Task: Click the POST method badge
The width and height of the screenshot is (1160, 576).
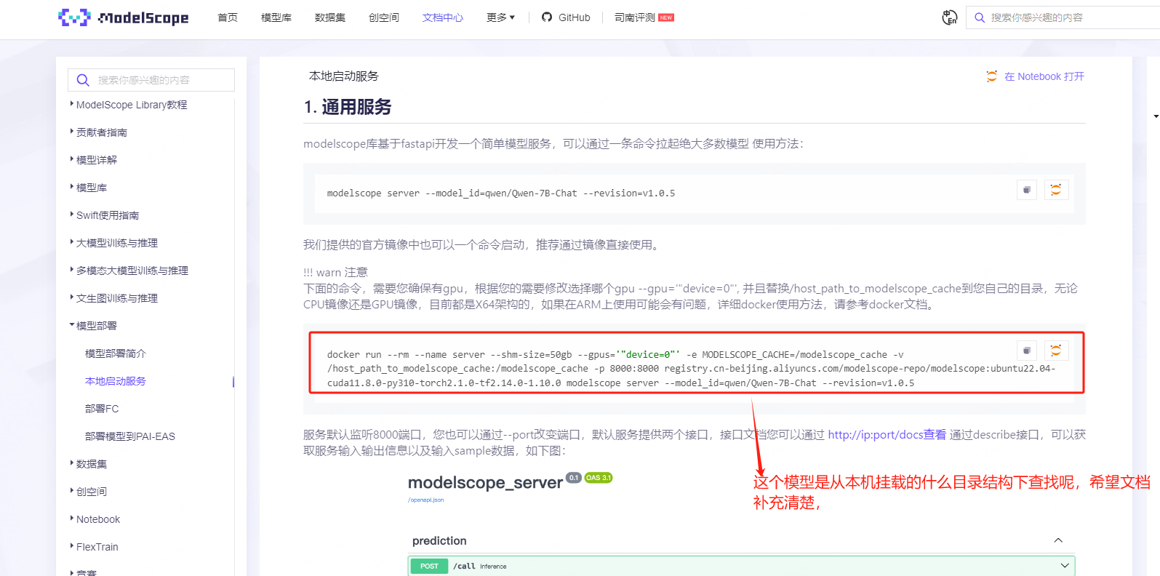Action: tap(429, 566)
